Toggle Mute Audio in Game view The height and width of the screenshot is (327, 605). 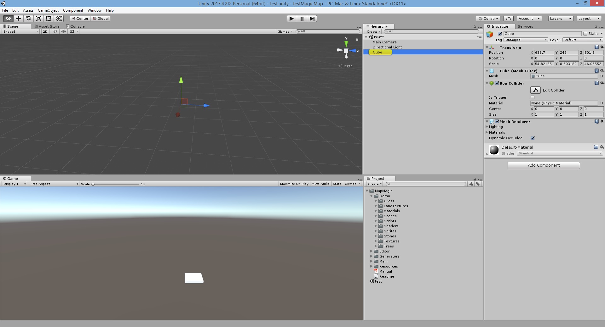click(320, 184)
